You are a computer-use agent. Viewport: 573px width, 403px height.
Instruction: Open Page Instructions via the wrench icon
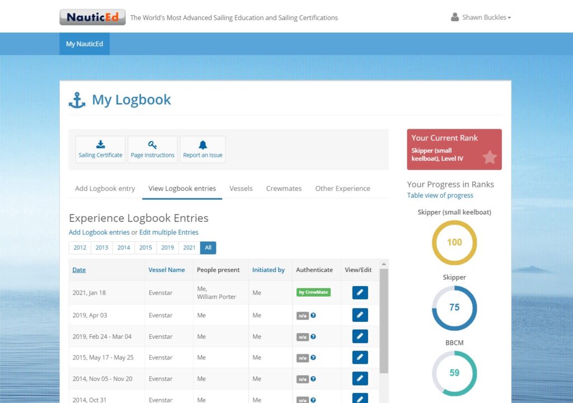pyautogui.click(x=152, y=144)
